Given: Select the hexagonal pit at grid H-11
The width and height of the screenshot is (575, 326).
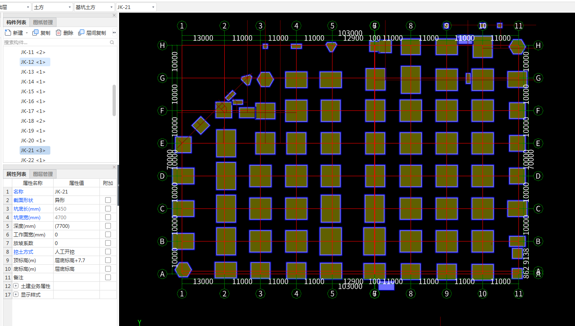Looking at the screenshot, I should click(x=517, y=47).
